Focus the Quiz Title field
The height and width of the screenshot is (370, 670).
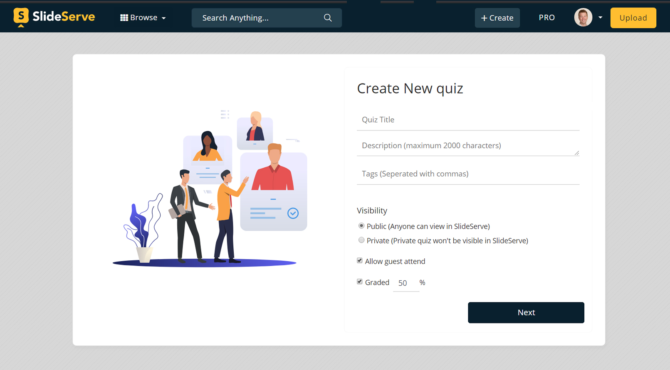[x=468, y=120]
